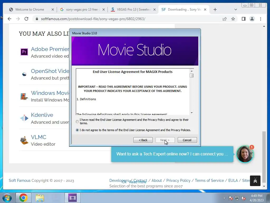Click the site lock icon in address bar

click(x=37, y=19)
